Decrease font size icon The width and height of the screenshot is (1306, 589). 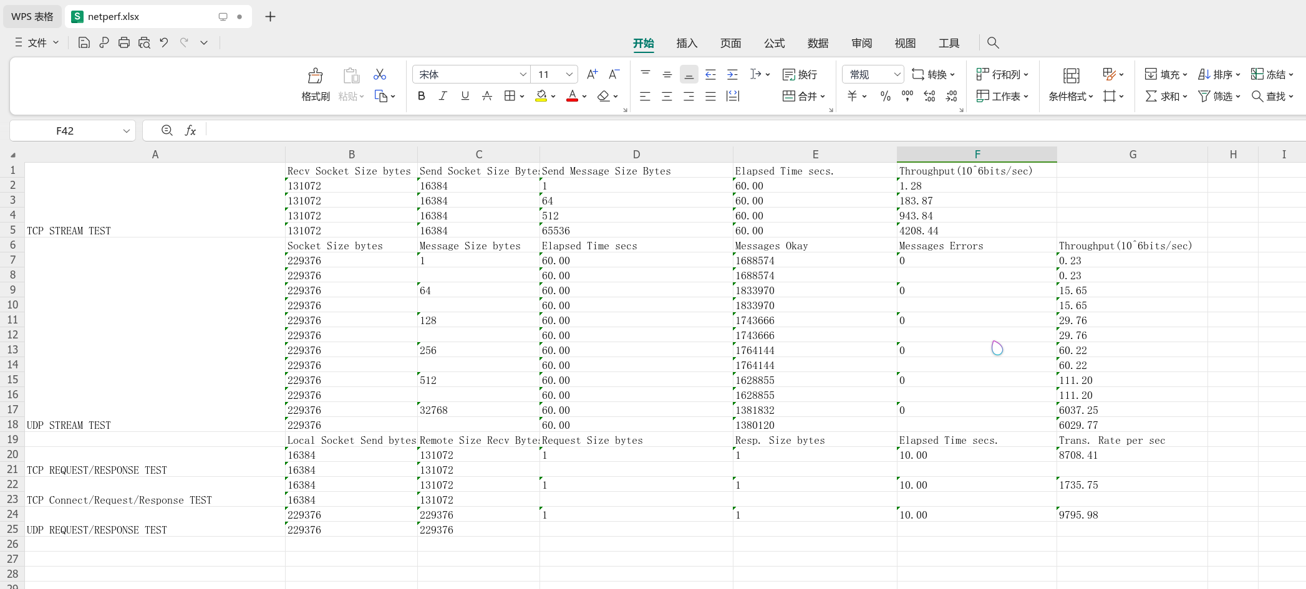[x=614, y=74]
